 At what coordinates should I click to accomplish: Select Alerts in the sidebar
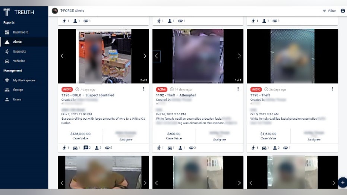point(24,42)
